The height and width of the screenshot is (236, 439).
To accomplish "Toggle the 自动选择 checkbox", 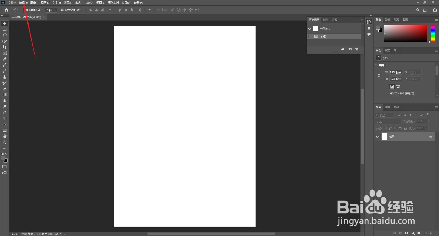I will (27, 10).
